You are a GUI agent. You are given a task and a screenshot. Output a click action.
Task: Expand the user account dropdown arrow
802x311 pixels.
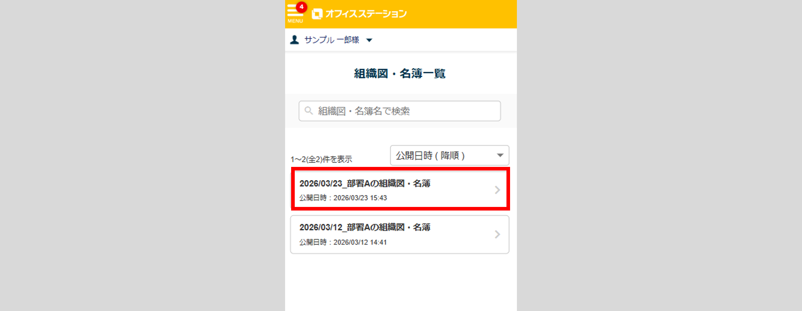click(x=369, y=40)
